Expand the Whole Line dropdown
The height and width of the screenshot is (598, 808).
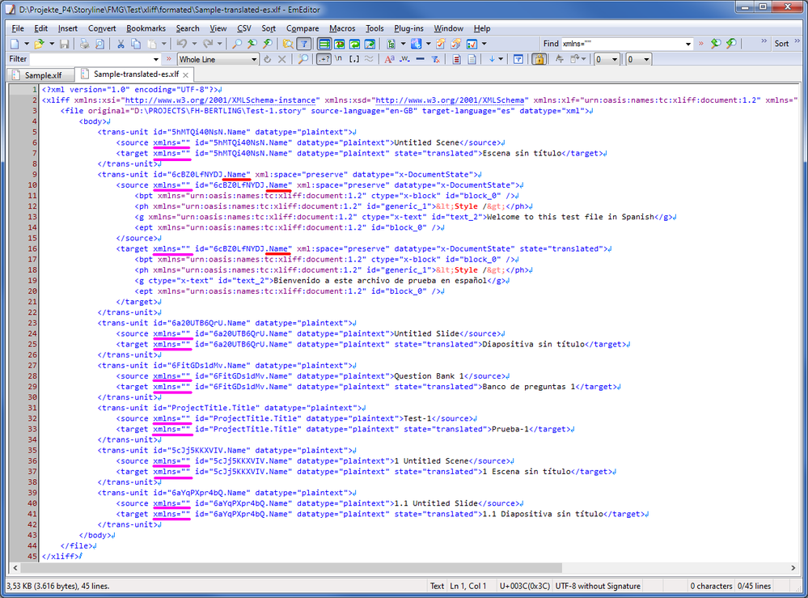[x=253, y=59]
